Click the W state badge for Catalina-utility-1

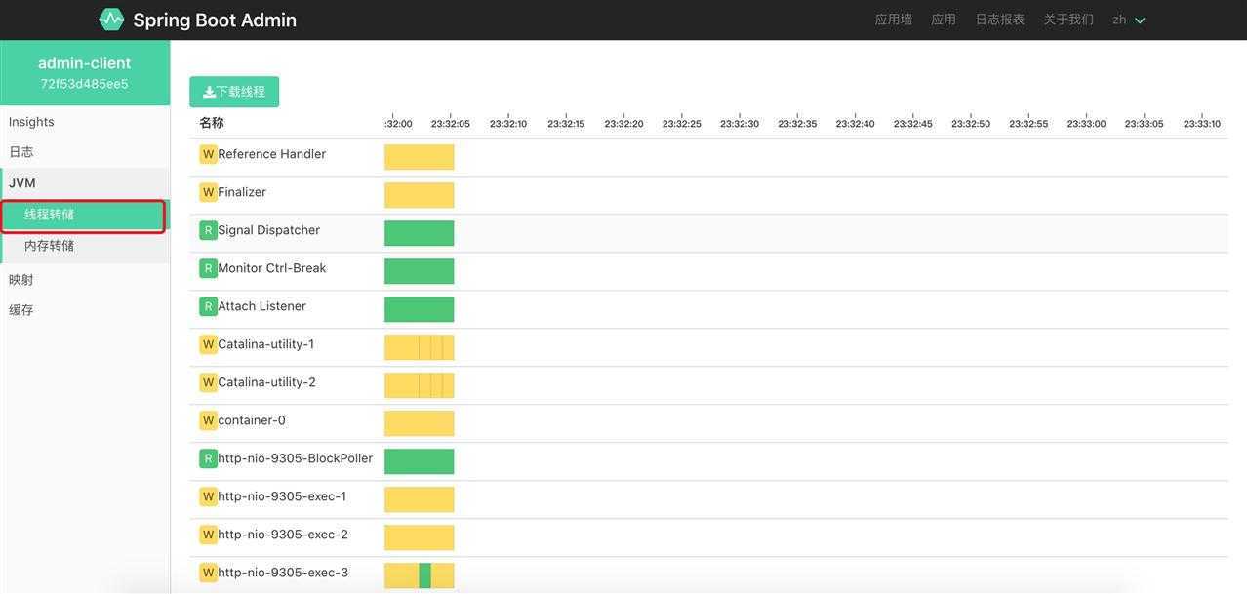(208, 344)
